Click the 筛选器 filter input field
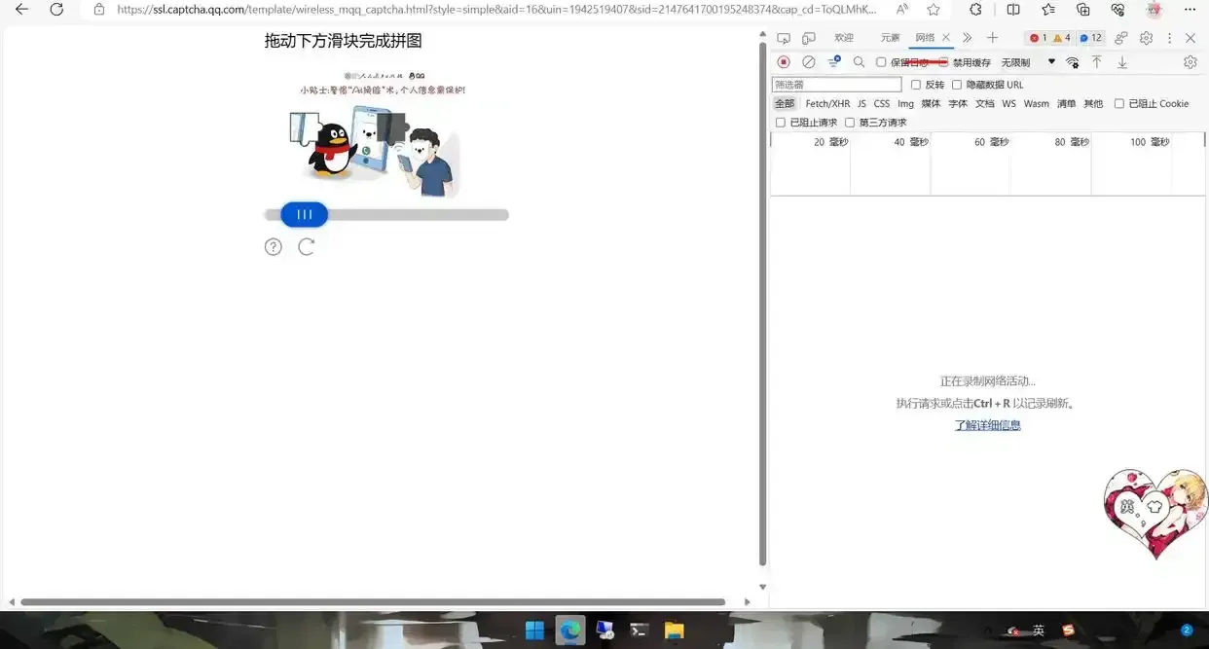Screen dimensions: 1209x649 (x=836, y=85)
